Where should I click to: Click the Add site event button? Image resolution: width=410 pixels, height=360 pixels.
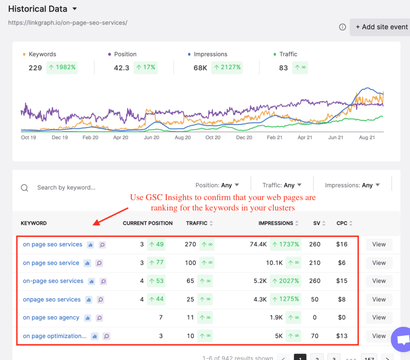(x=381, y=27)
